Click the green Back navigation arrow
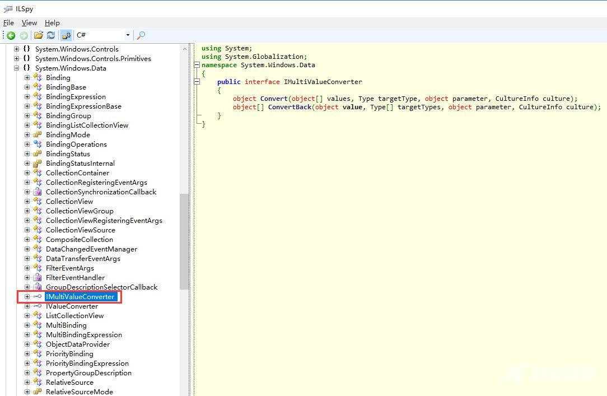 coord(11,35)
